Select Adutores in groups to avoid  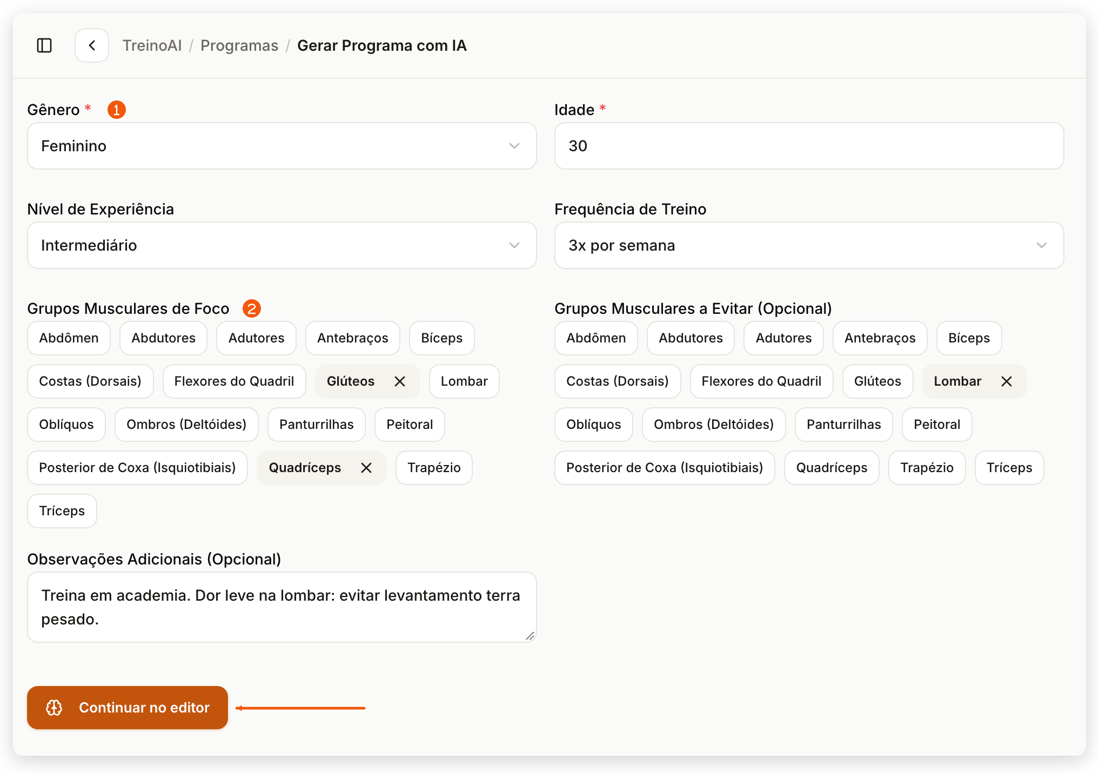(783, 338)
